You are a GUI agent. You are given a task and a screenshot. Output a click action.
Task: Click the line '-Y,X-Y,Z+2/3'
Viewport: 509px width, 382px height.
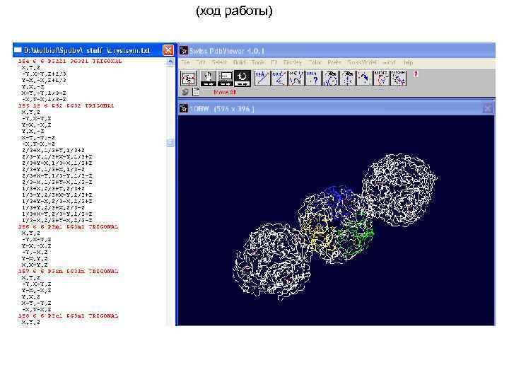(x=44, y=74)
